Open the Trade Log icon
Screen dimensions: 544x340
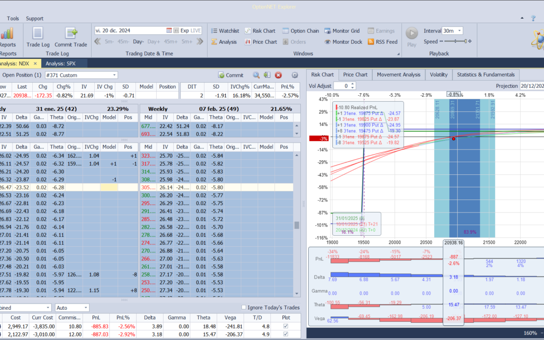click(38, 34)
